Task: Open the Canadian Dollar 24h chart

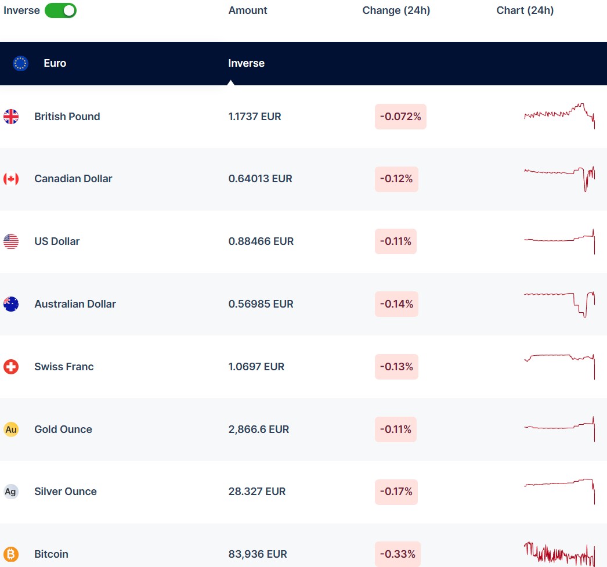Action: [x=559, y=178]
